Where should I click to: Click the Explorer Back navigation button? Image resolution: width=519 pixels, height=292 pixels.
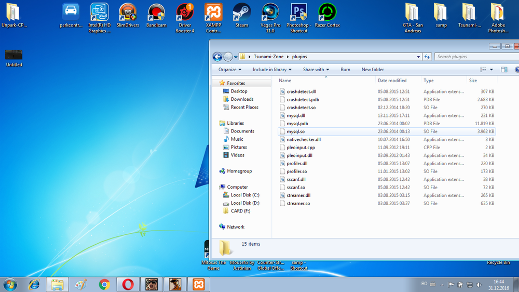pyautogui.click(x=217, y=57)
